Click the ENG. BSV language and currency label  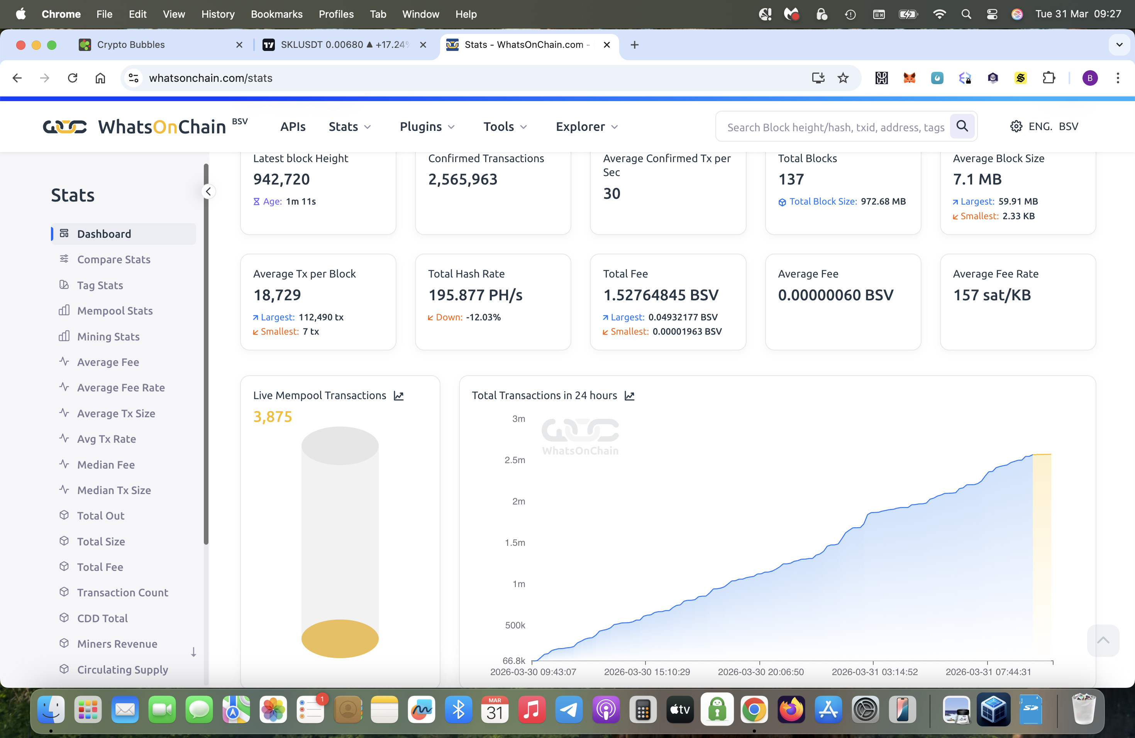pos(1053,126)
